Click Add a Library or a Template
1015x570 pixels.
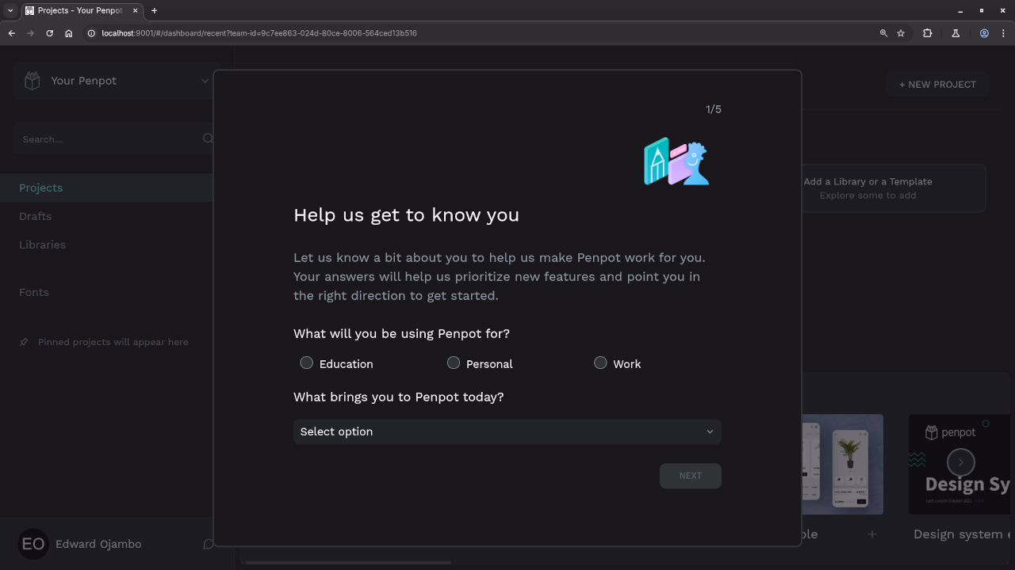pyautogui.click(x=894, y=188)
